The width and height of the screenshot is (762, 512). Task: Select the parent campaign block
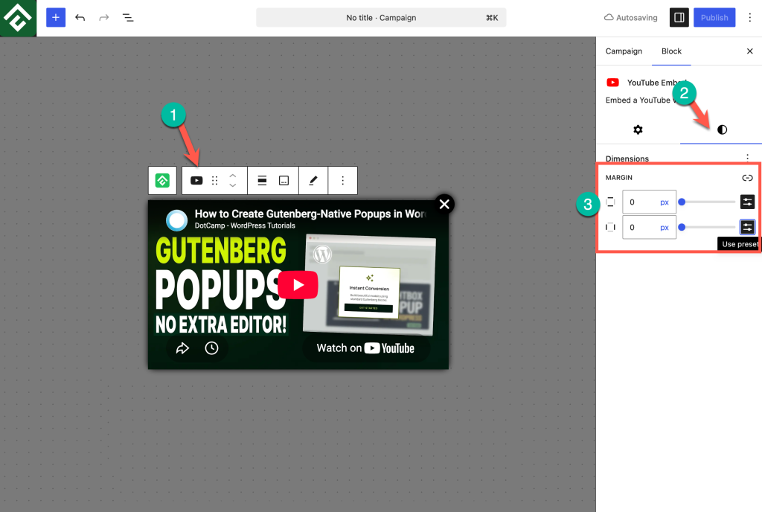162,181
